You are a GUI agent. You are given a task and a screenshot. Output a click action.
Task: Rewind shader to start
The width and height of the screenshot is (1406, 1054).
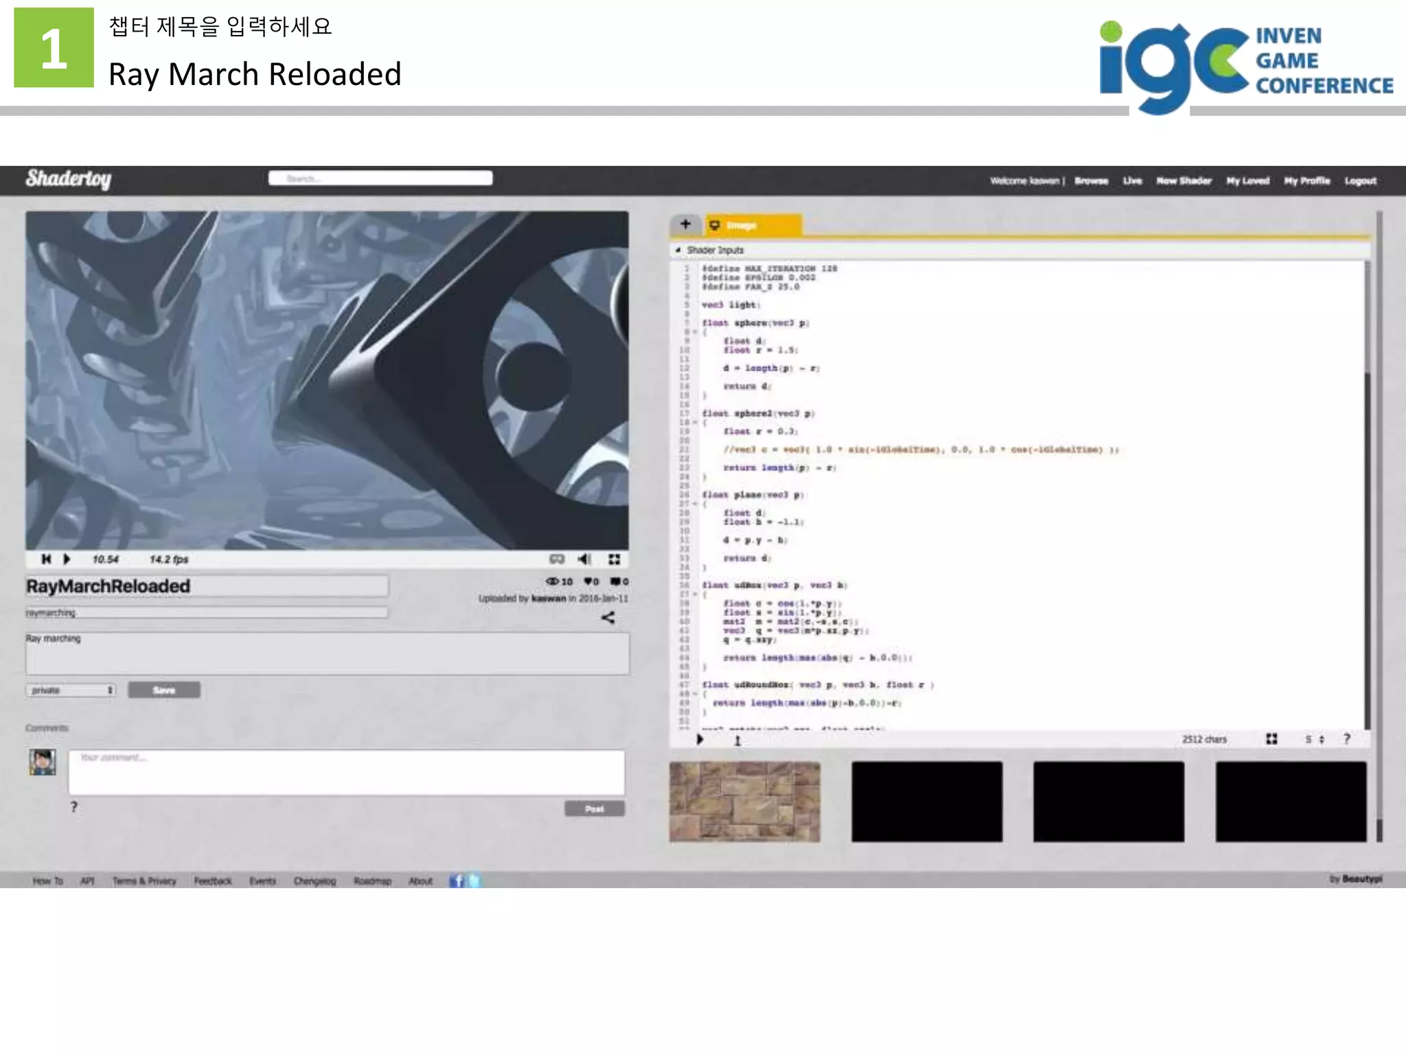click(46, 559)
